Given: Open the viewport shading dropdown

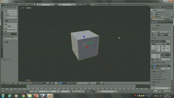Looking at the screenshot, I should pos(49,83).
